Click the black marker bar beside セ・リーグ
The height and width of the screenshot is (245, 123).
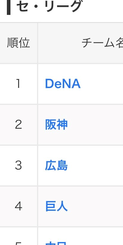[9, 7]
